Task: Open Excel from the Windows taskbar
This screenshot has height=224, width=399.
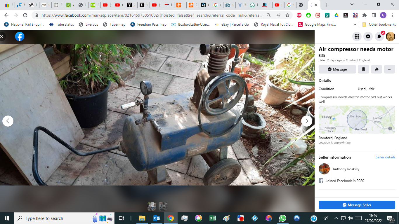Action: point(212,218)
